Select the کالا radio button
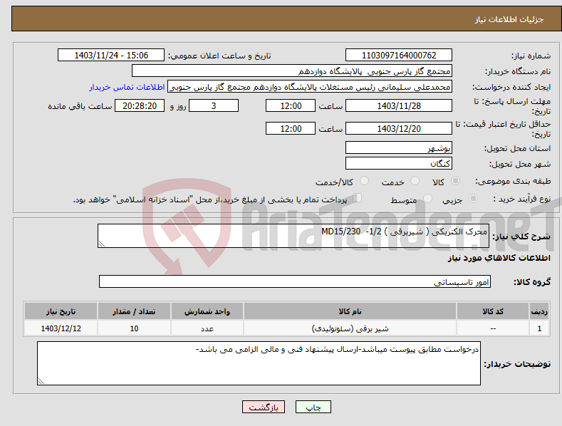 456,181
